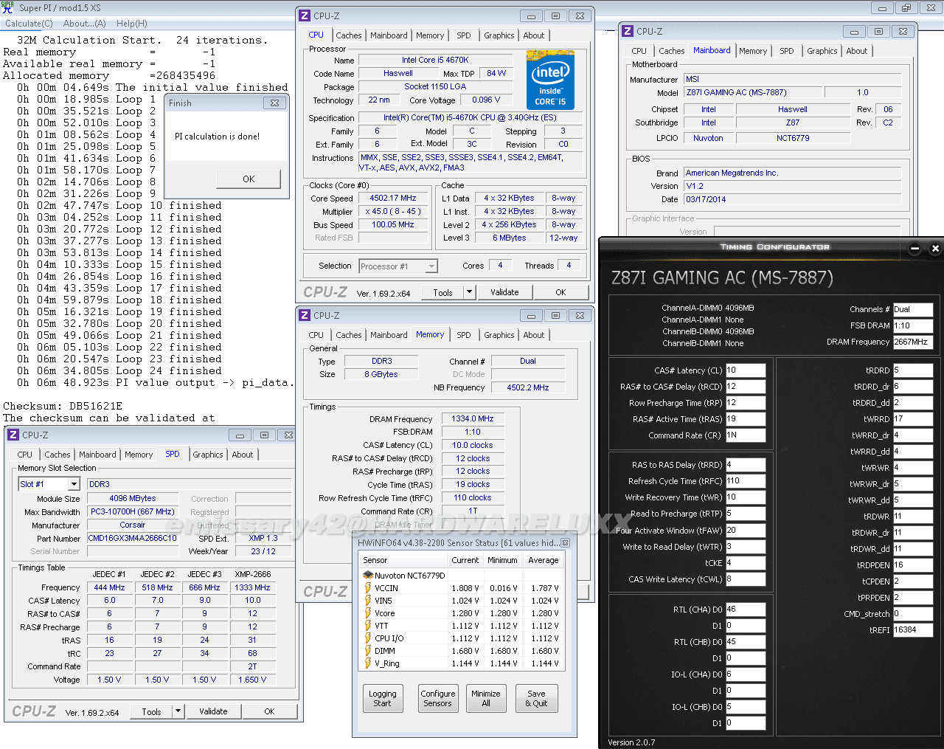Open the Processor #1 selection dropdown
Image resolution: width=944 pixels, height=749 pixels.
pyautogui.click(x=431, y=266)
